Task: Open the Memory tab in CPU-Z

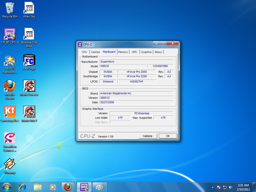Action: pos(123,52)
